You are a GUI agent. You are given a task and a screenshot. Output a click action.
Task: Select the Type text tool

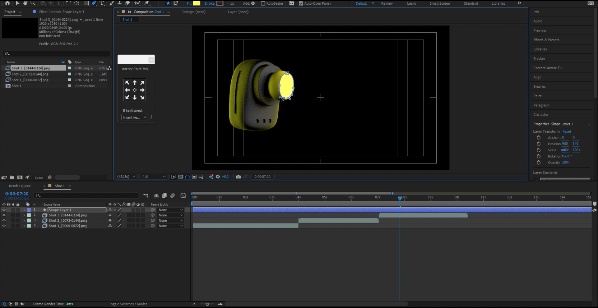pyautogui.click(x=102, y=3)
